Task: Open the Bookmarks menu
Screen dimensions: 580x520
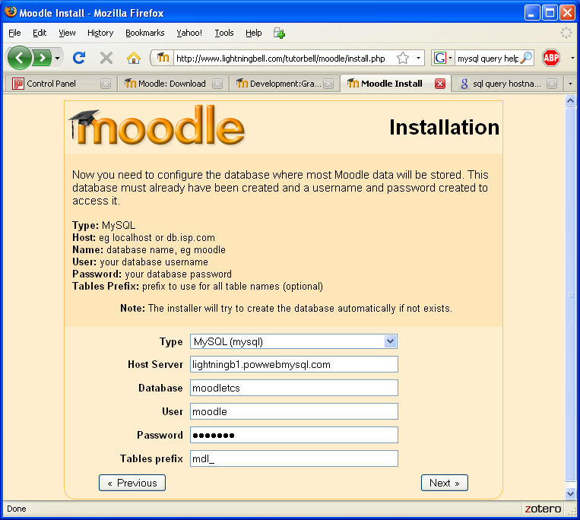Action: [144, 33]
